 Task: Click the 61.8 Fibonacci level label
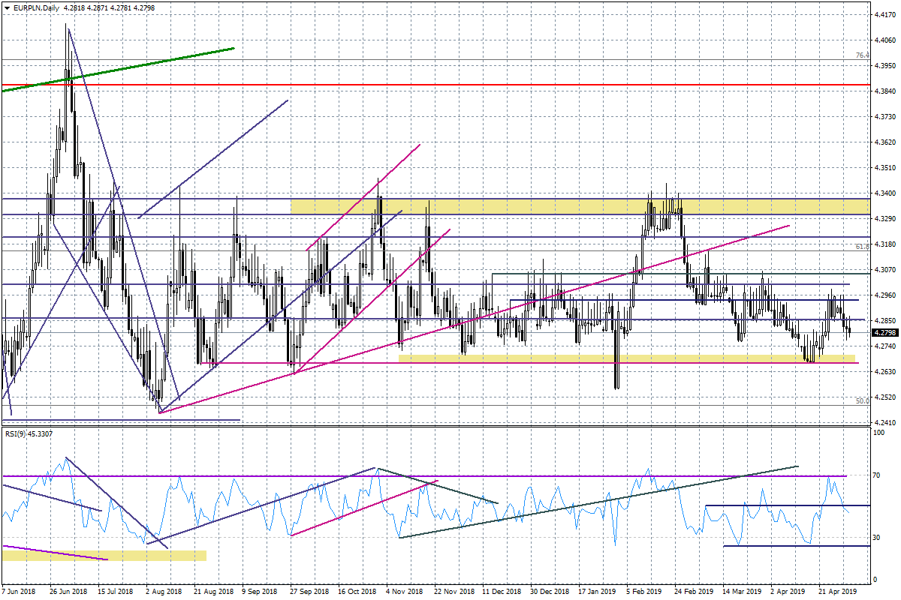tap(862, 246)
